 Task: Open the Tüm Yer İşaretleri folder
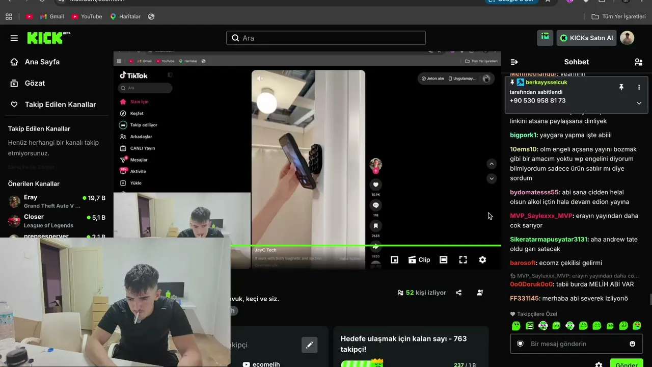[x=618, y=16]
